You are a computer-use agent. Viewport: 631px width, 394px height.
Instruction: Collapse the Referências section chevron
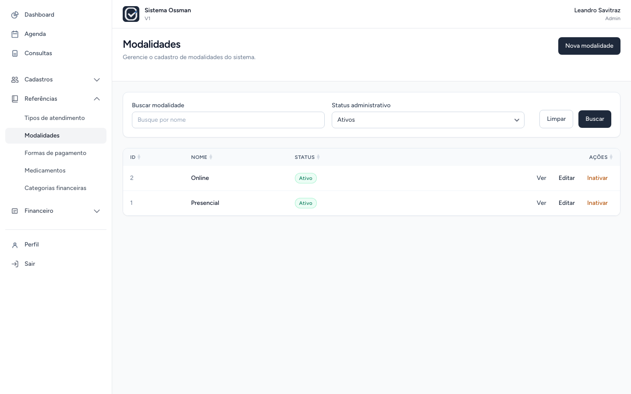pyautogui.click(x=97, y=99)
